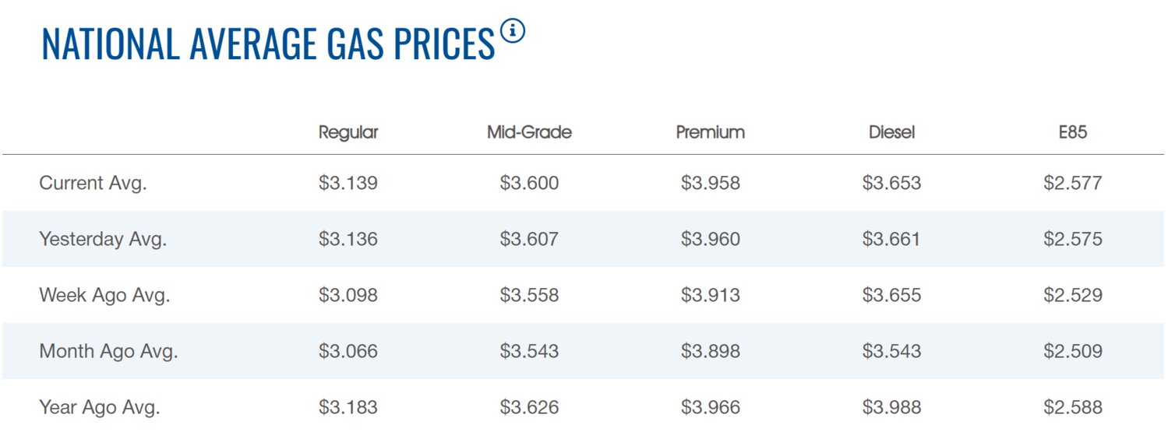Select the week-ago E85 price $2.529
1168x446 pixels.
point(1073,296)
